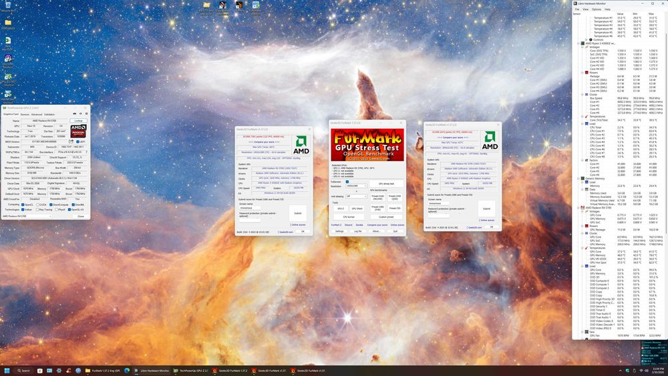Run Preset:720 benchmark in FurMark
The width and height of the screenshot is (668, 376).
click(395, 208)
